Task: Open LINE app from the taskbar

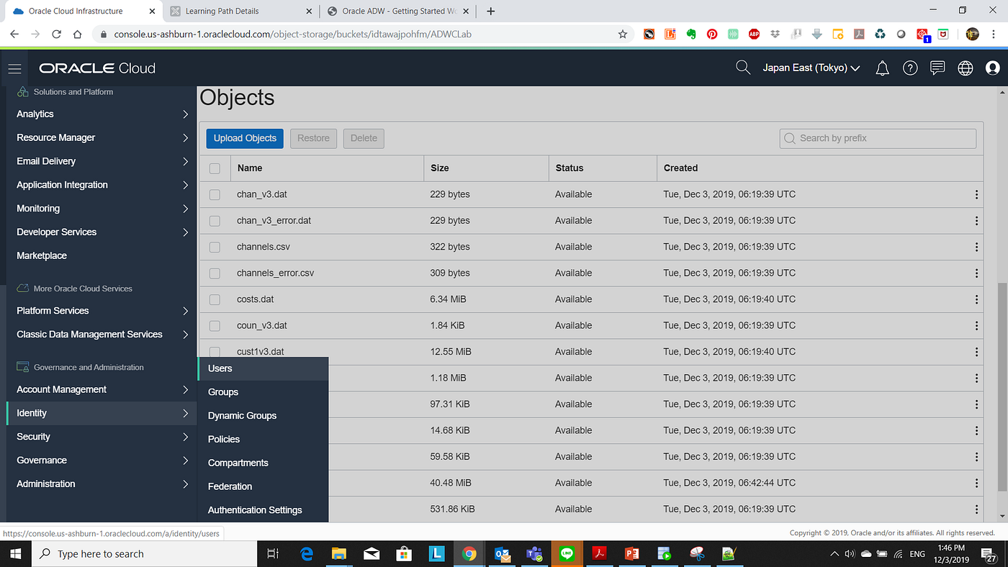Action: [567, 553]
